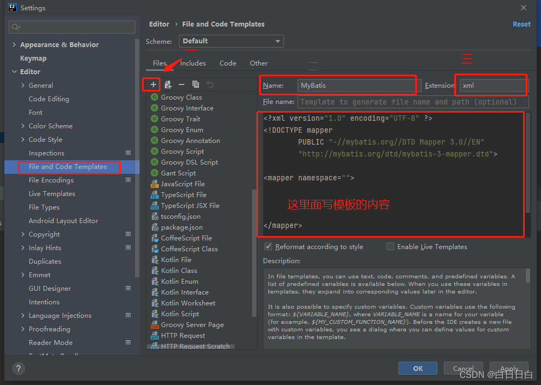This screenshot has height=385, width=541.
Task: Select the JavaScript File template icon
Action: click(x=154, y=184)
